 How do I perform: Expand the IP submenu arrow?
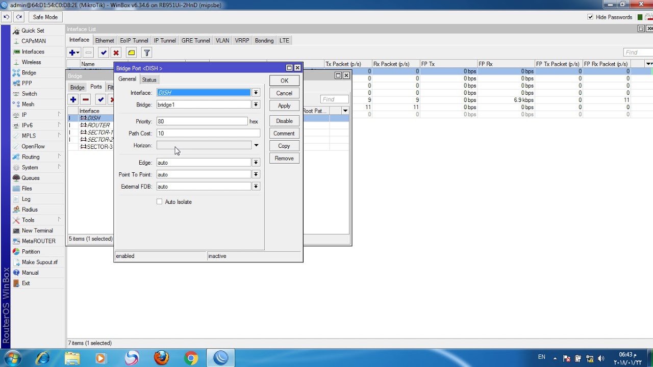tap(59, 115)
